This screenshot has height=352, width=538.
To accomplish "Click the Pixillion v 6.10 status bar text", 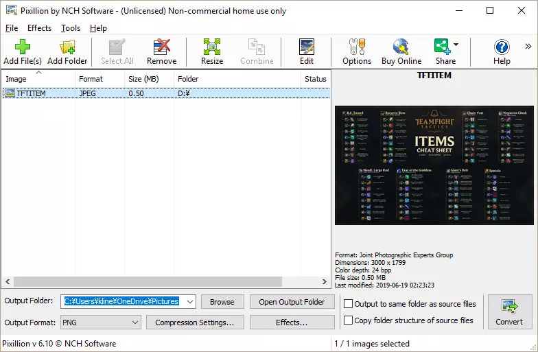I will point(59,343).
